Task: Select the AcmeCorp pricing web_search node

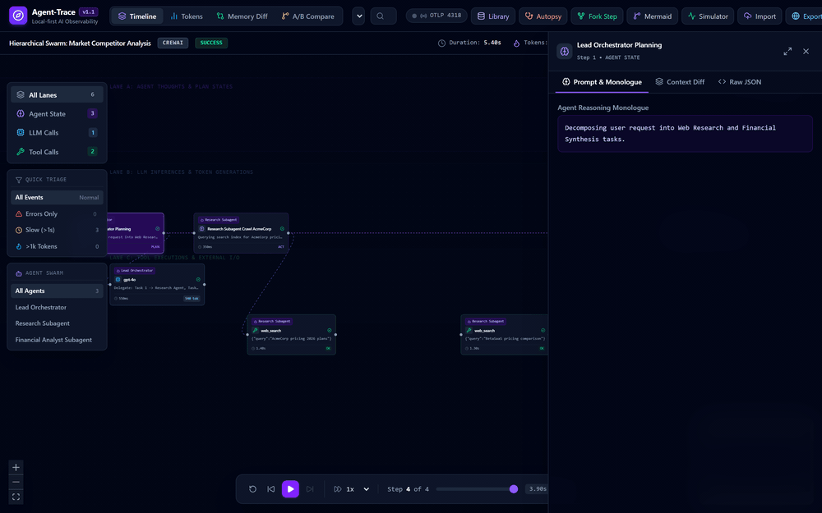Action: tap(292, 335)
